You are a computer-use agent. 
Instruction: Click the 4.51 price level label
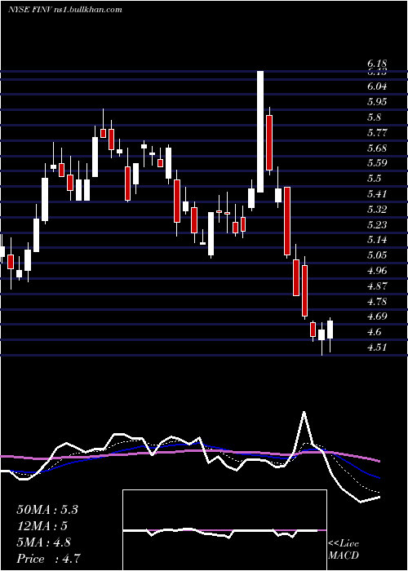(x=377, y=347)
